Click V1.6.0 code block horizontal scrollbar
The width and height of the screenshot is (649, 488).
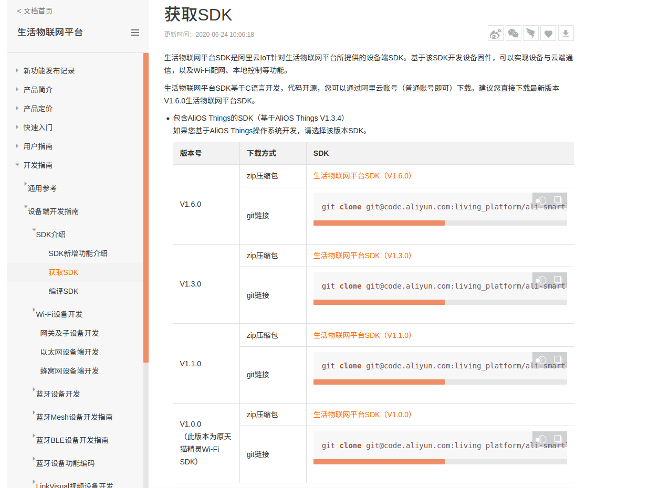point(379,223)
